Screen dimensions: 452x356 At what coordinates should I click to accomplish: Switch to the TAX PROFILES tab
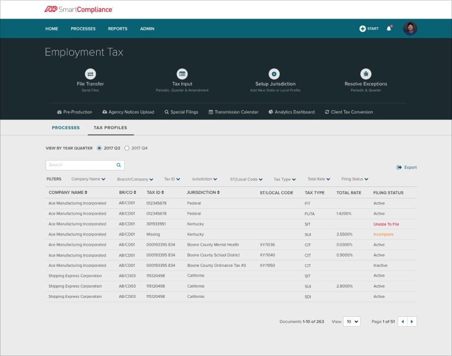click(x=110, y=128)
